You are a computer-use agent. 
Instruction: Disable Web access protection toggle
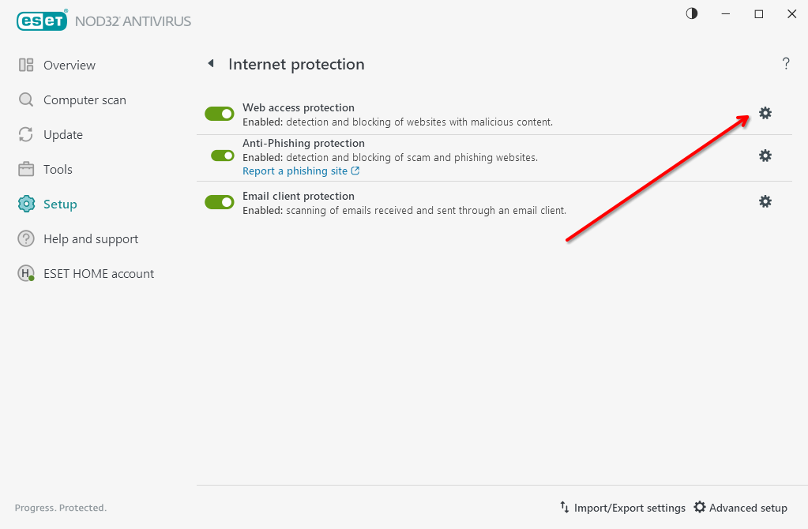point(220,114)
